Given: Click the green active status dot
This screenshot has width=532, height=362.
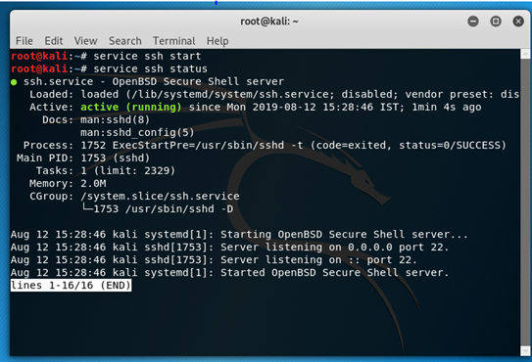Looking at the screenshot, I should click(14, 82).
